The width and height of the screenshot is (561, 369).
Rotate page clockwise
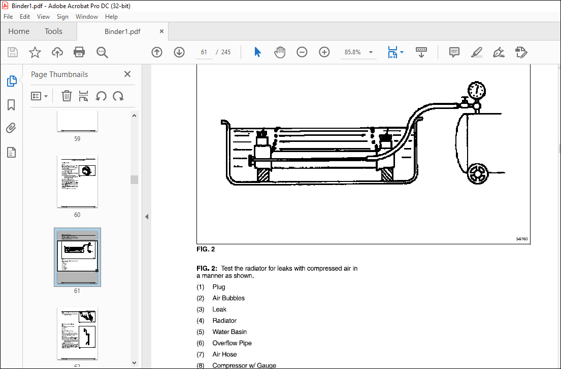coord(118,96)
